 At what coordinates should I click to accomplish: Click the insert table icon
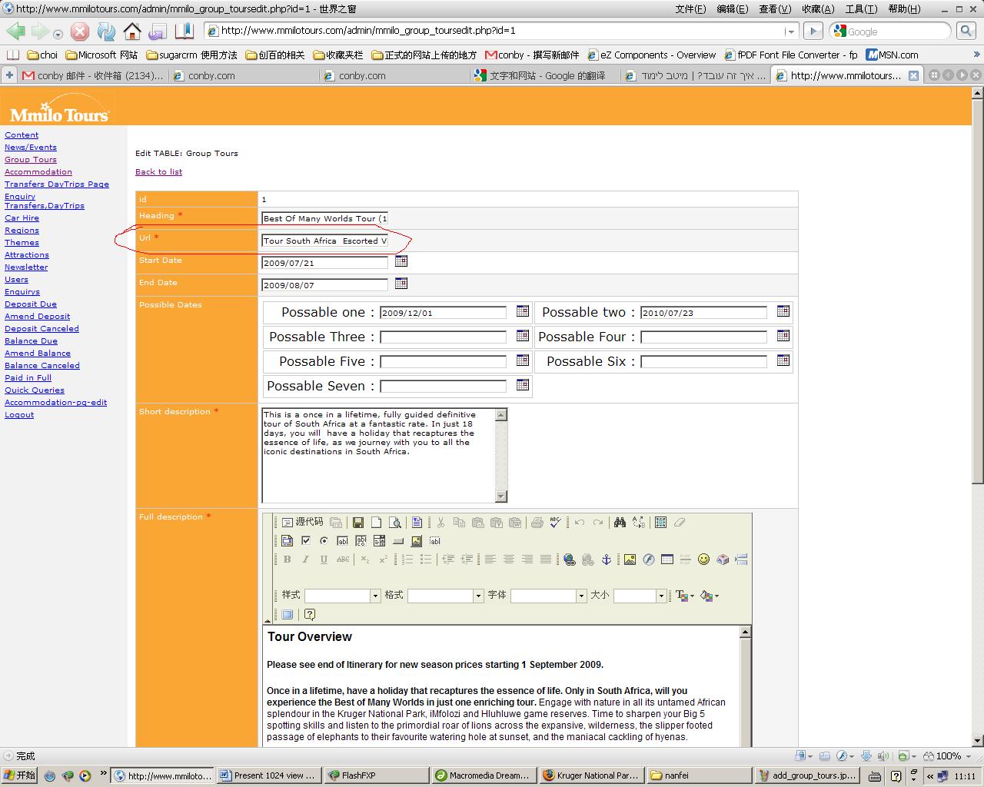667,560
